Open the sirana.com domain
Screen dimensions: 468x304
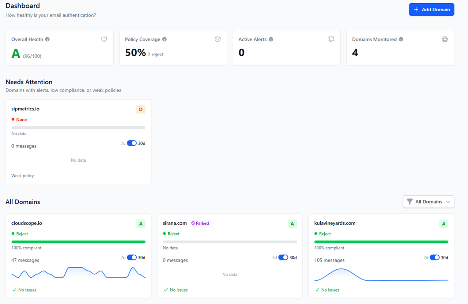pyautogui.click(x=175, y=223)
